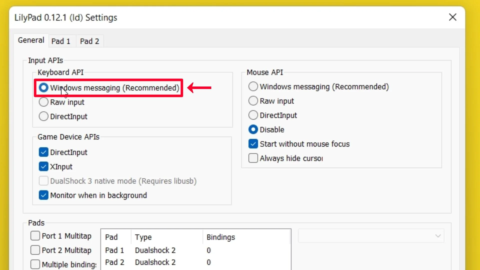Select Raw input Keyboard API option

43,102
